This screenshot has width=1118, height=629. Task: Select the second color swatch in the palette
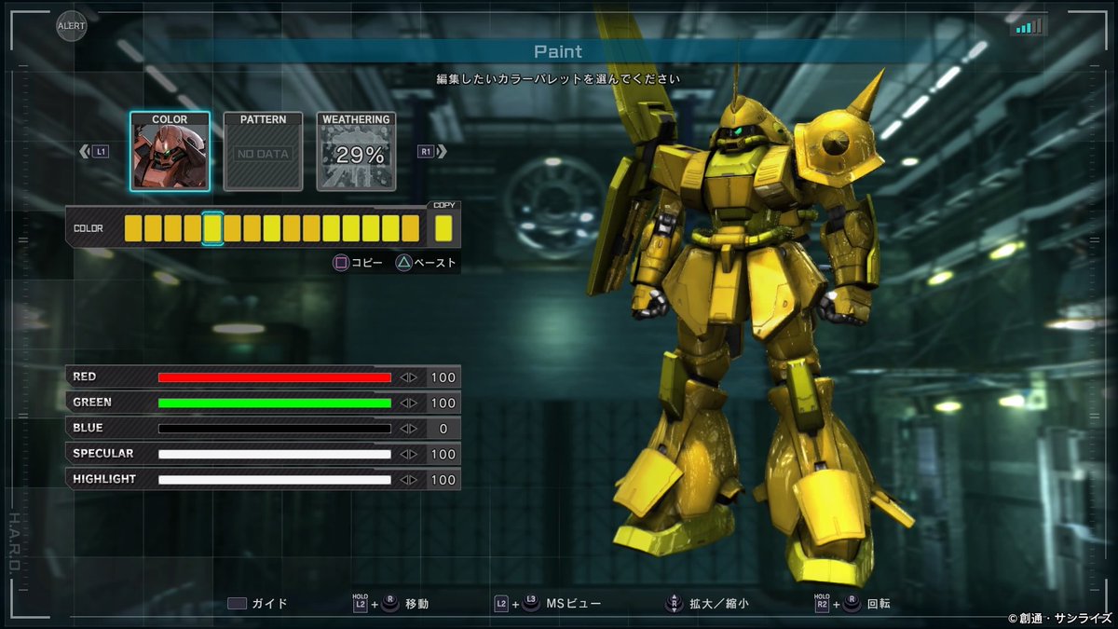click(x=154, y=228)
